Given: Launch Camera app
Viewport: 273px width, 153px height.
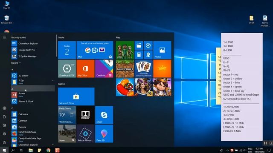Looking at the screenshot, I should pyautogui.click(x=33, y=127).
